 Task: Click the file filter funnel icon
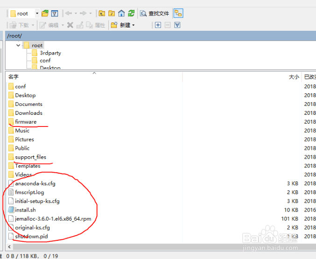click(x=55, y=14)
